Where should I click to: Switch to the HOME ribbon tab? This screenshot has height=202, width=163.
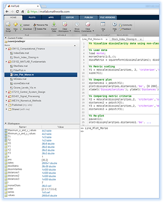pyautogui.click(x=13, y=18)
